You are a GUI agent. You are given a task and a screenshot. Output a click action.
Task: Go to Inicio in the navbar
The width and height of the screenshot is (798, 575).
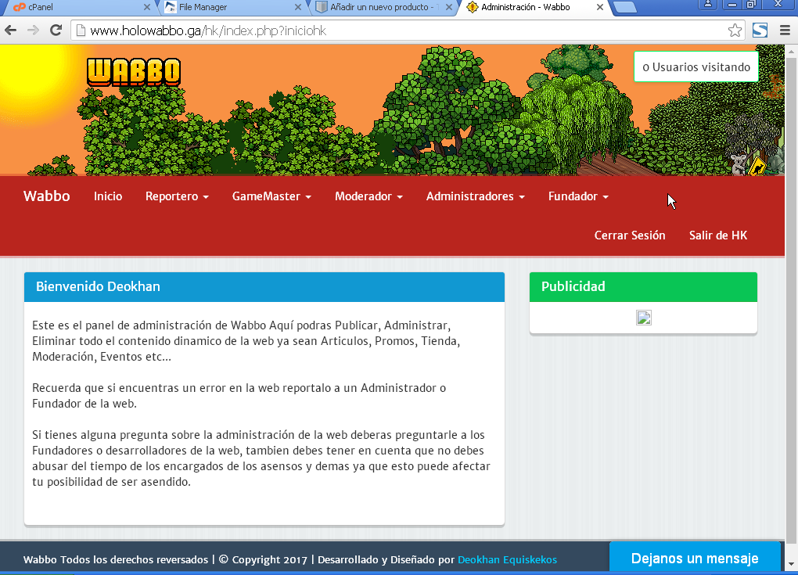(x=108, y=196)
